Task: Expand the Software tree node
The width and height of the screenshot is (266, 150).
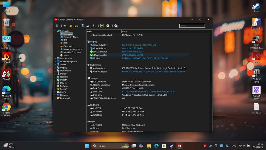Action: click(55, 86)
